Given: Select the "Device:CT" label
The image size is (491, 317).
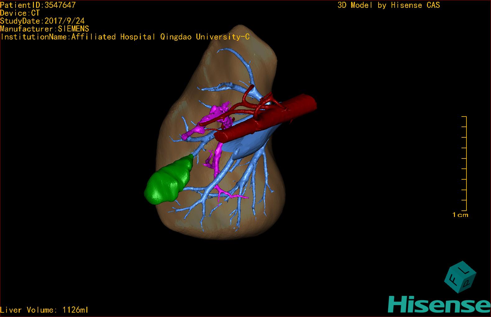Looking at the screenshot, I should [x=20, y=13].
